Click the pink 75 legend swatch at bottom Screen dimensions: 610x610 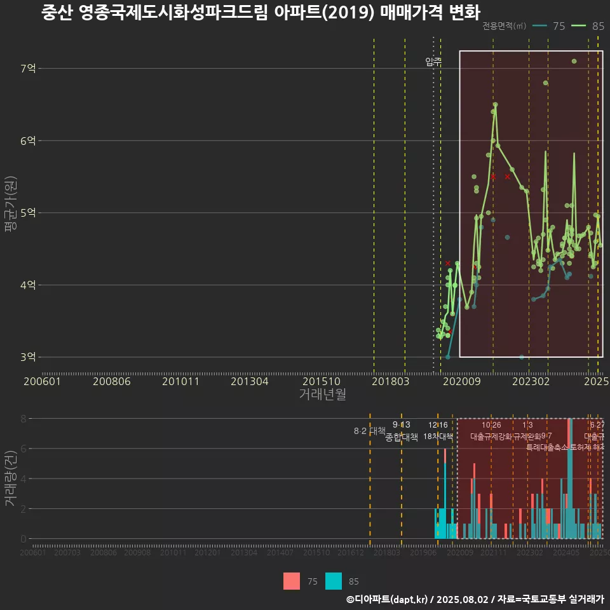(292, 581)
